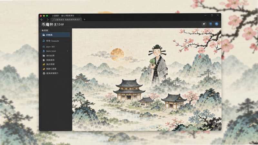Click the blue square icon between the white and round icons
The image size is (258, 145).
point(211,24)
